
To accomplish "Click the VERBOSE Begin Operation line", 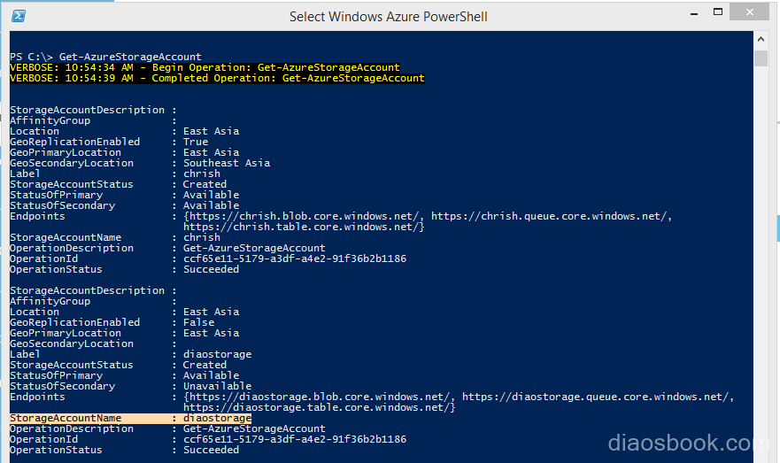I will (205, 67).
